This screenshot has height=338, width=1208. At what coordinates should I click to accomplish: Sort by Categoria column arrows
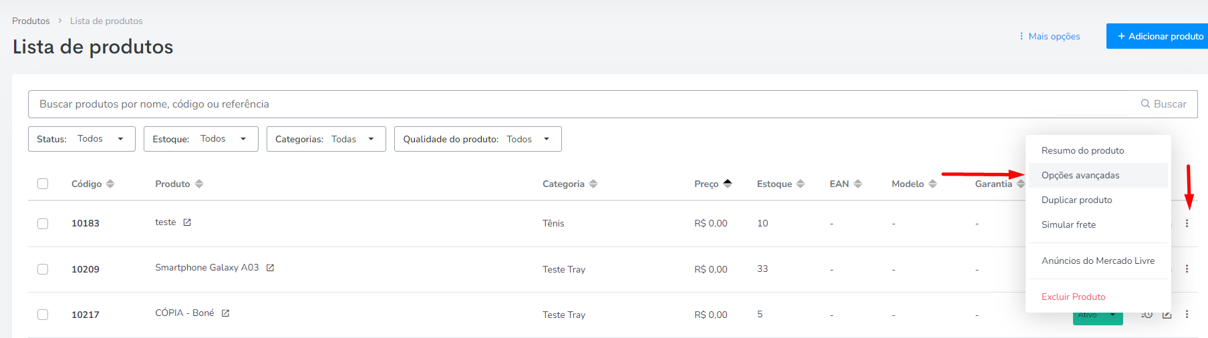pyautogui.click(x=593, y=184)
